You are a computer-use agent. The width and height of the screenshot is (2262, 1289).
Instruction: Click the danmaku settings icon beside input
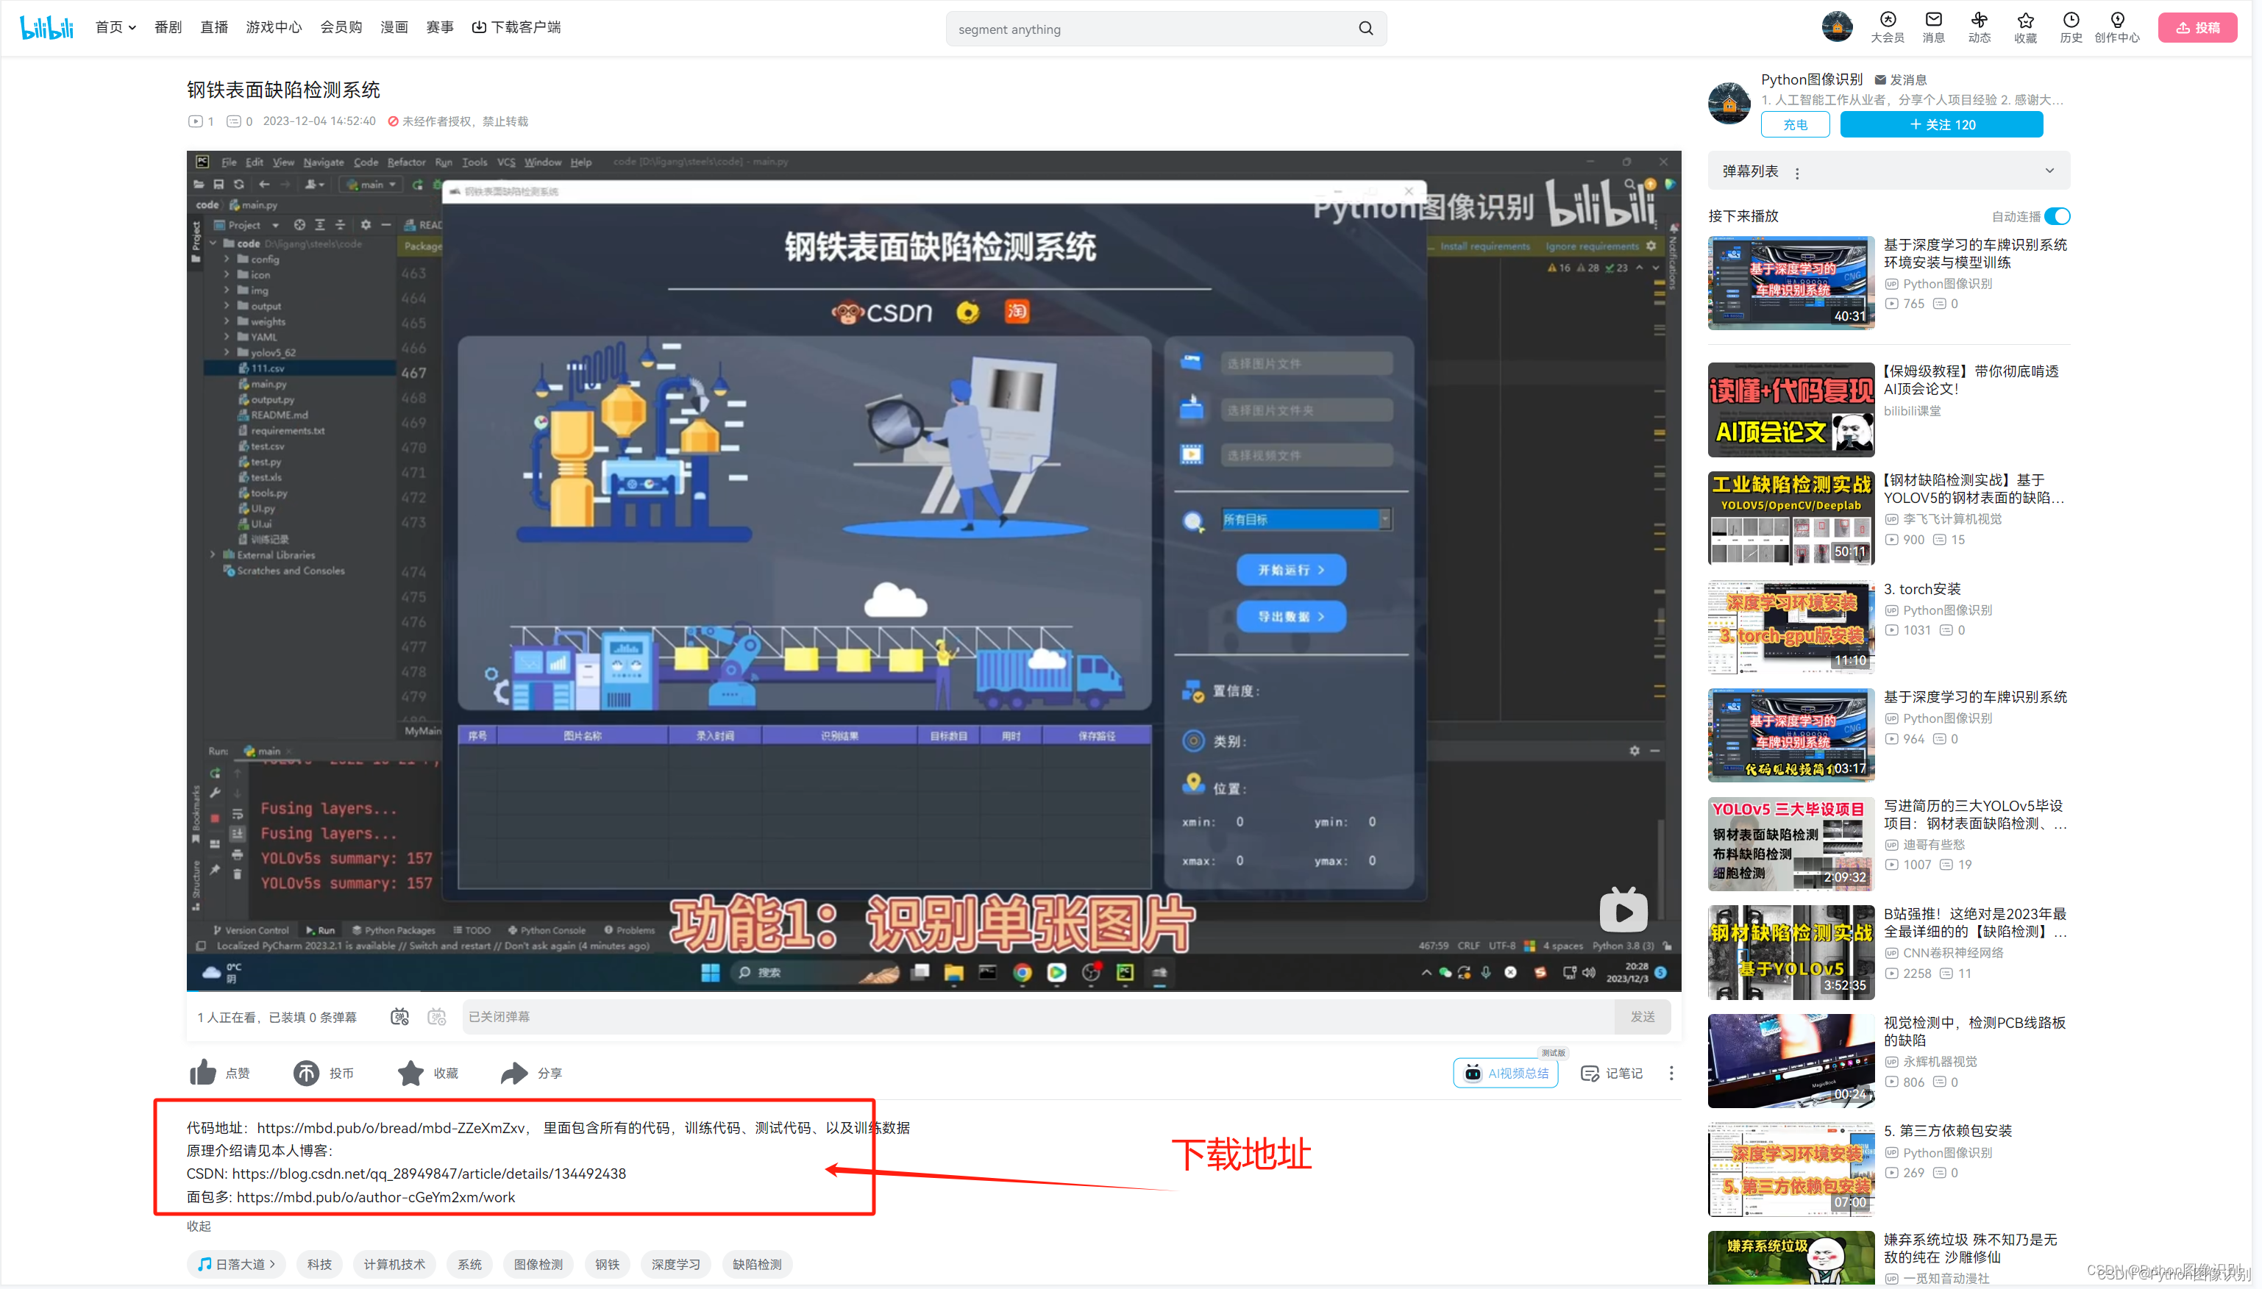[437, 1016]
